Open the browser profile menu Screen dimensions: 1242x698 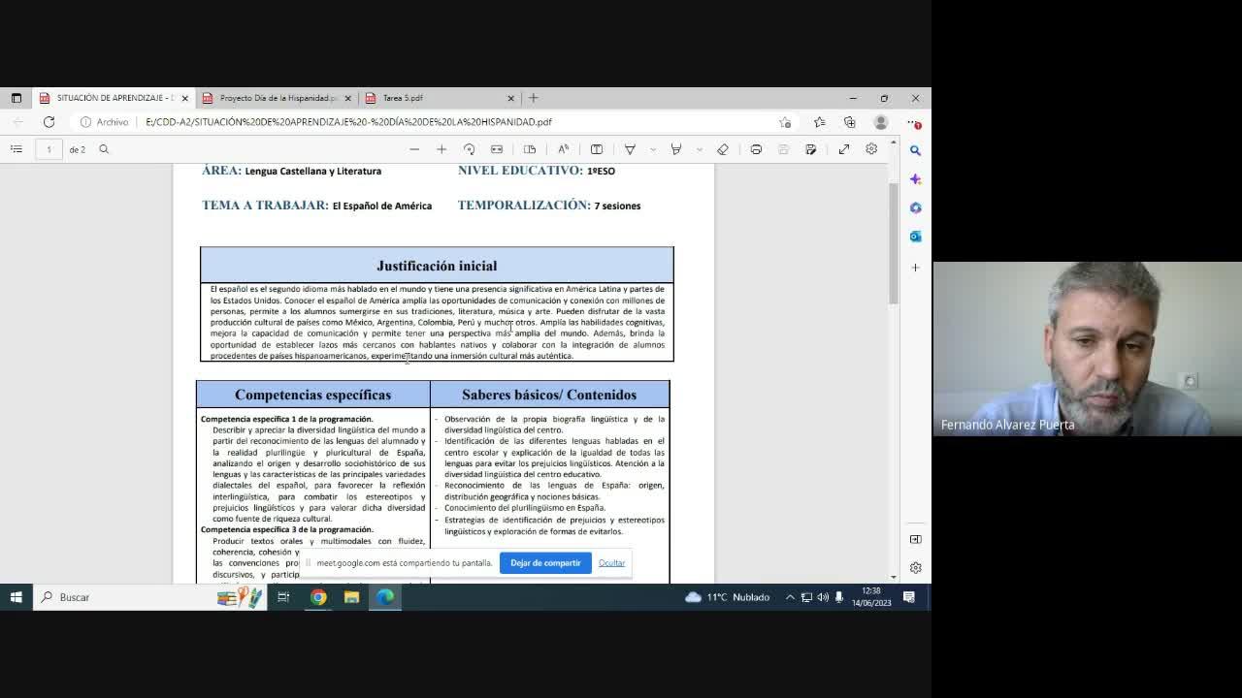coord(881,122)
